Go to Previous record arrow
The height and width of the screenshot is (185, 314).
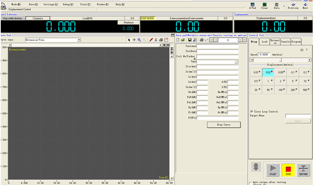(x=293, y=5)
